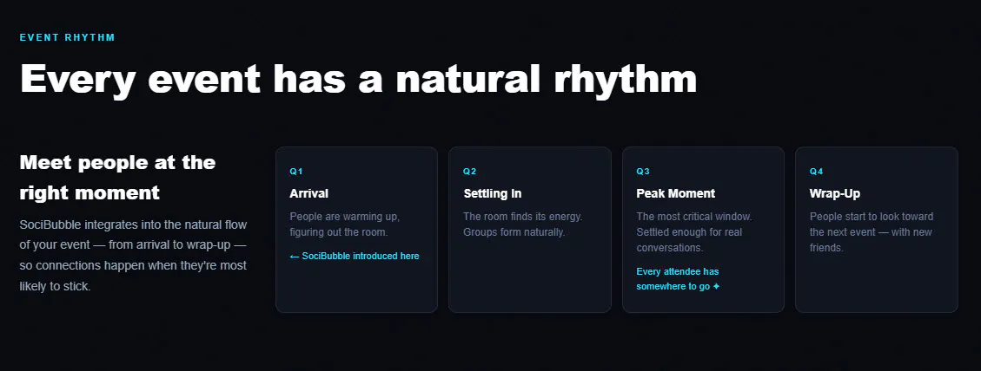981x371 pixels.
Task: Click the EVENT RHYTHM section label
Action: coord(68,37)
